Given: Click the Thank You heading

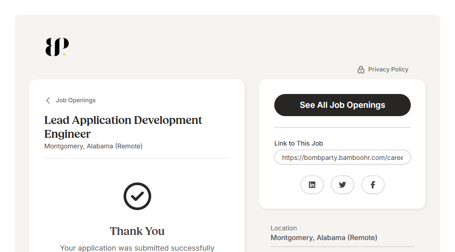Looking at the screenshot, I should point(137,231).
